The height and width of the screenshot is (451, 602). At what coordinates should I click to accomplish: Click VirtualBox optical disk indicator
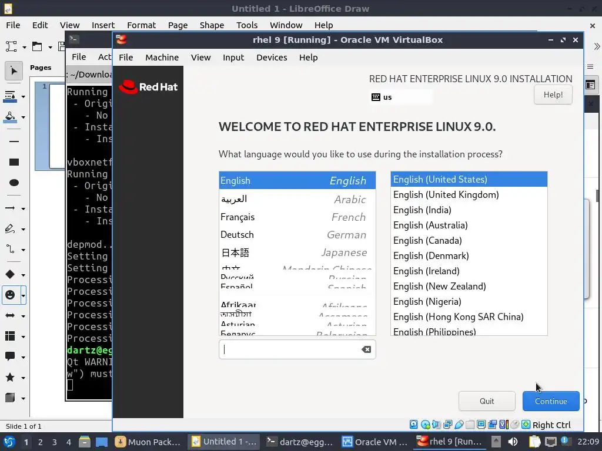[x=425, y=425]
